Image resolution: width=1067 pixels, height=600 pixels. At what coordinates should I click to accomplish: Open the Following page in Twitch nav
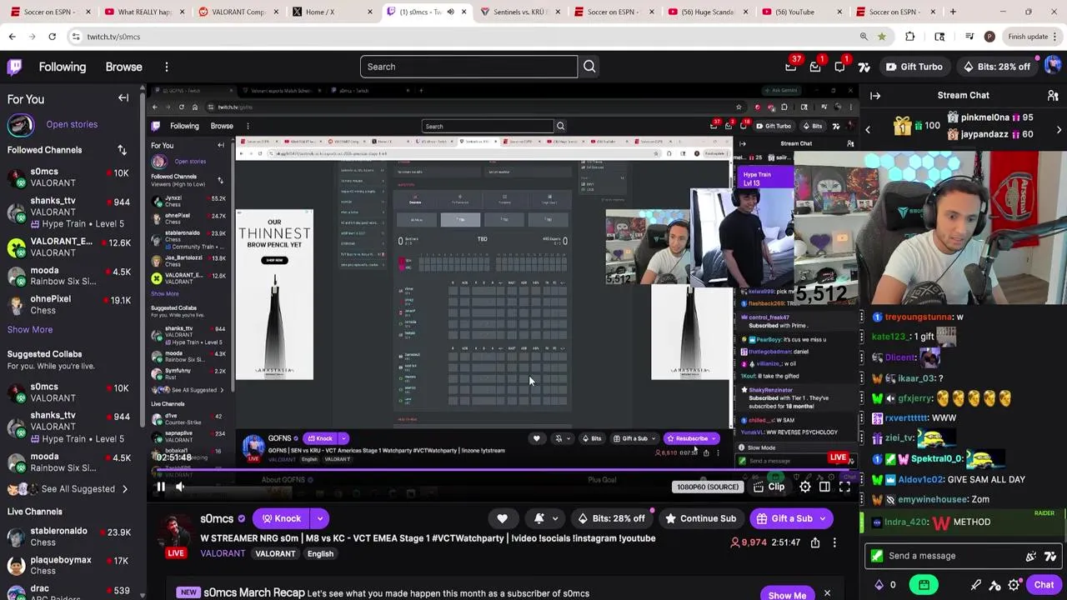coord(63,67)
